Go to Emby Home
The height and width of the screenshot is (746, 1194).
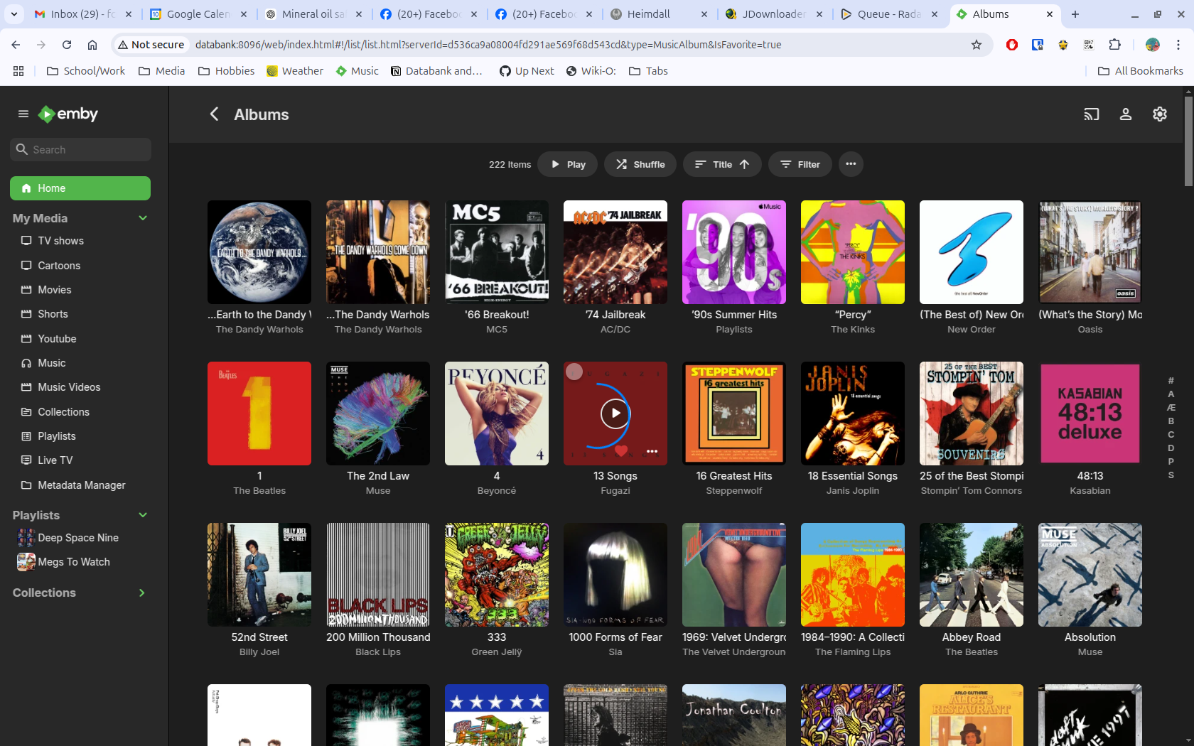(x=80, y=188)
